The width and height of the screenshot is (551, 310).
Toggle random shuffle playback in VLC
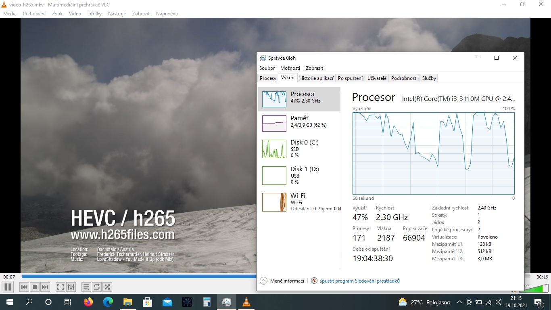107,287
